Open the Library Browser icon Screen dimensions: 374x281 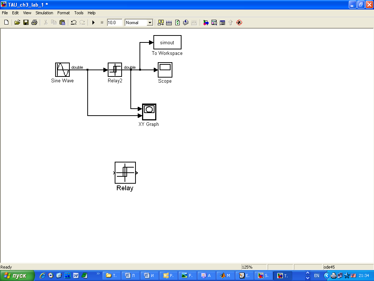[x=206, y=22]
